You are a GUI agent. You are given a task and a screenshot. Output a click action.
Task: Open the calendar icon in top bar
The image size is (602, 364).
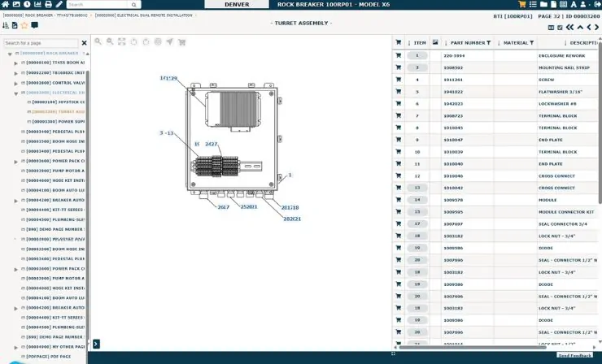pos(563,4)
